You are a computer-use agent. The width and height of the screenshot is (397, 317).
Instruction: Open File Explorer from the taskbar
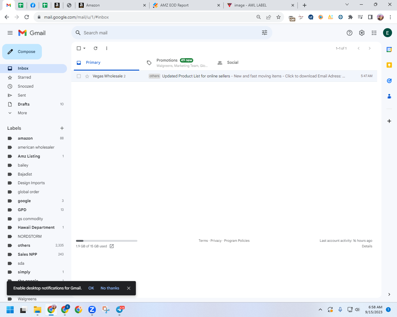38,310
